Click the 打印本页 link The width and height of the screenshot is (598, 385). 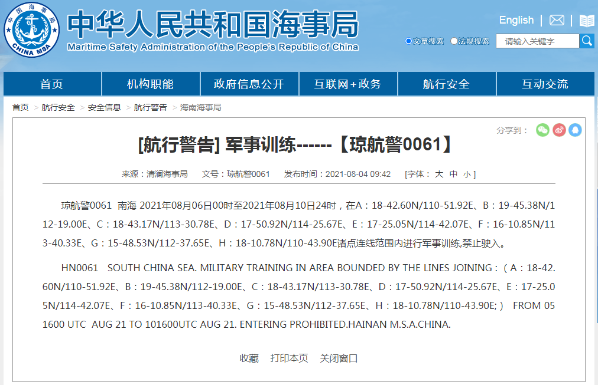(289, 358)
